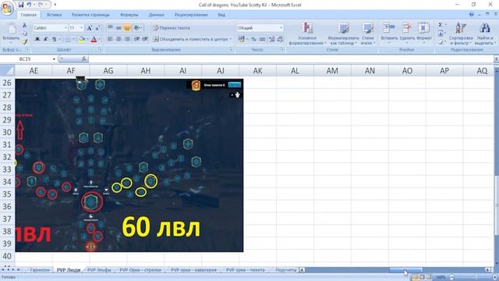499x281 pixels.
Task: Click the horizontal scrollbar thumb
Action: tap(405, 270)
